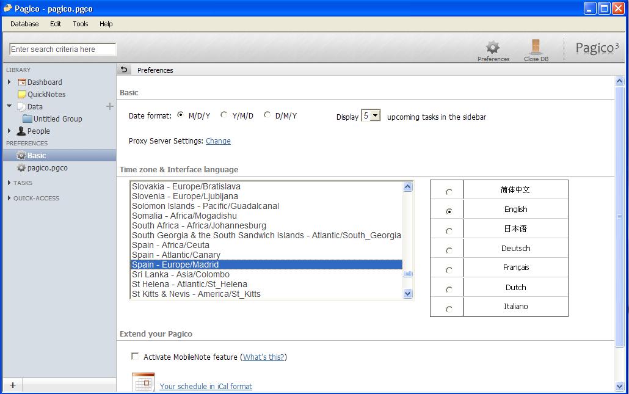Click the gear icon beside Basic
629x394 pixels.
point(21,155)
